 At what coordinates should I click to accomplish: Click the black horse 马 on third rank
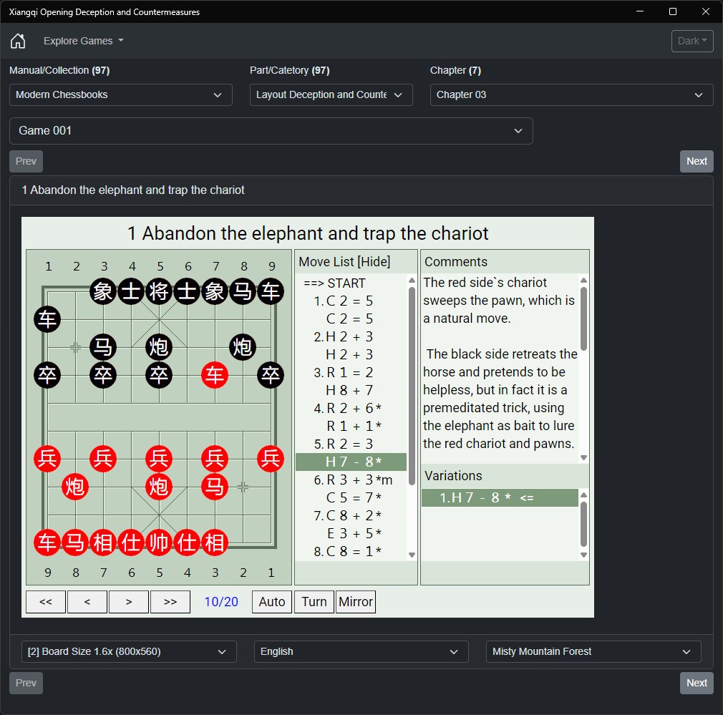coord(103,347)
